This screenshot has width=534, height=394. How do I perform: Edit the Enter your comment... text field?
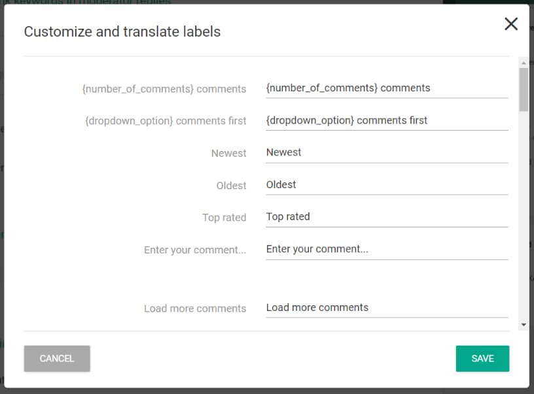tap(386, 249)
